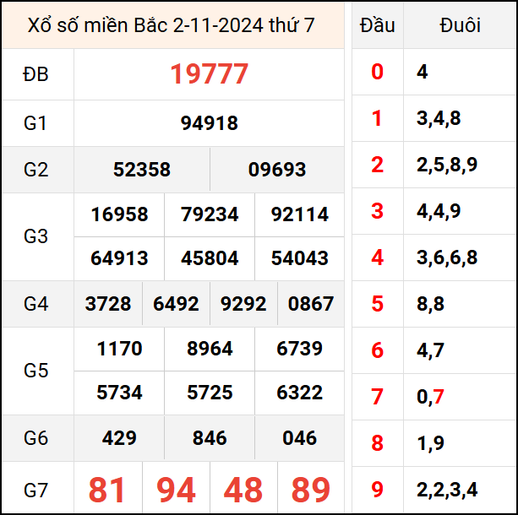Click the tail value '4' for head 0
518x515 pixels.
(x=423, y=72)
